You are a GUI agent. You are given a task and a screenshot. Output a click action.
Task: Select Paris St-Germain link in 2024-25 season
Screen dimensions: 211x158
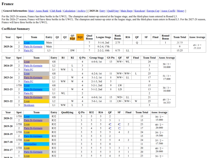pyautogui.click(x=33, y=66)
